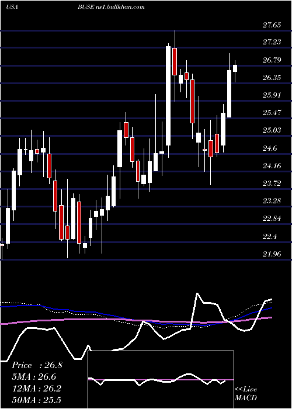Click the 23.28 price axis label
This screenshot has height=409, width=292.
(272, 201)
